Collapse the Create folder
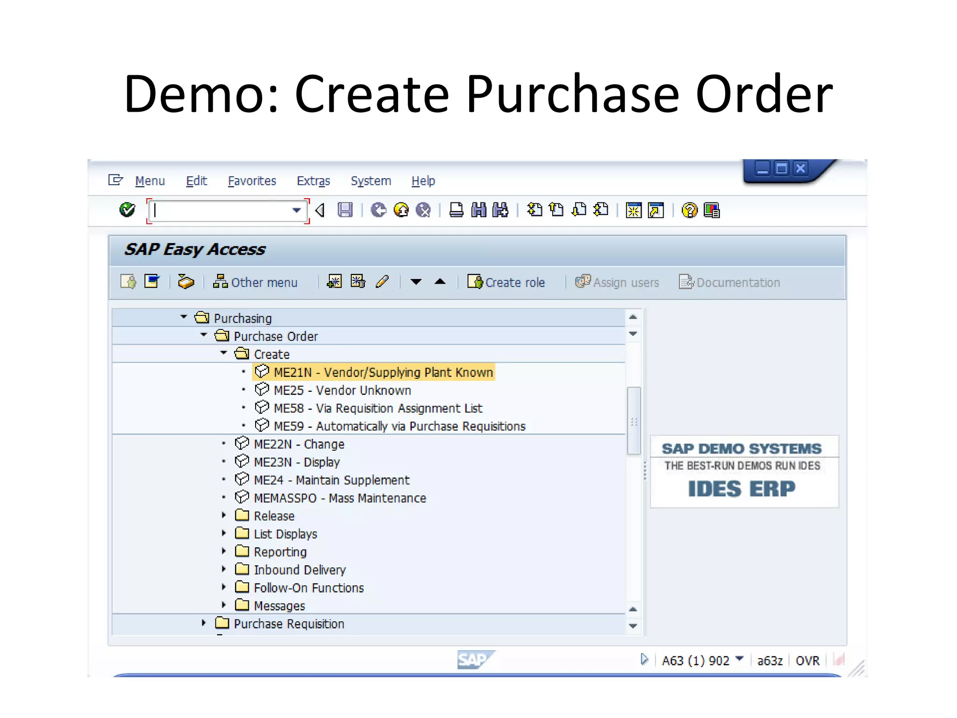The width and height of the screenshot is (957, 718). coord(224,353)
